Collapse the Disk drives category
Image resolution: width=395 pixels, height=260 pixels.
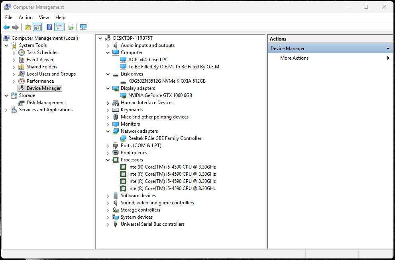point(108,74)
